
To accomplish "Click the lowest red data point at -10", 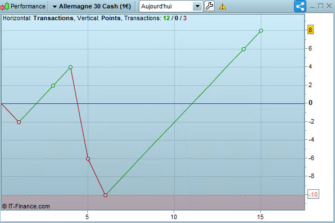I will pos(105,195).
